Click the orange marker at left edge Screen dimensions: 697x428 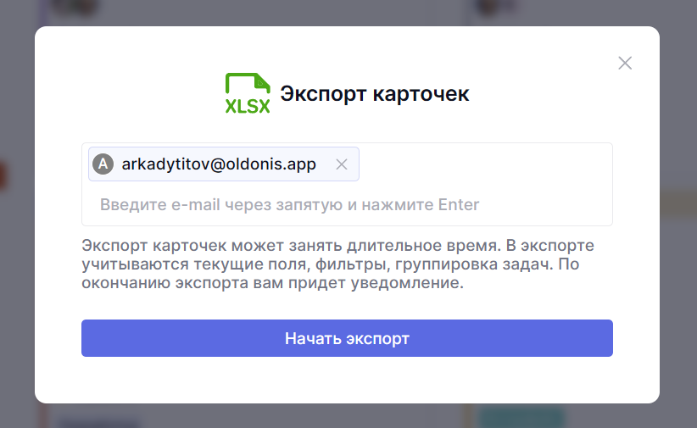point(3,175)
